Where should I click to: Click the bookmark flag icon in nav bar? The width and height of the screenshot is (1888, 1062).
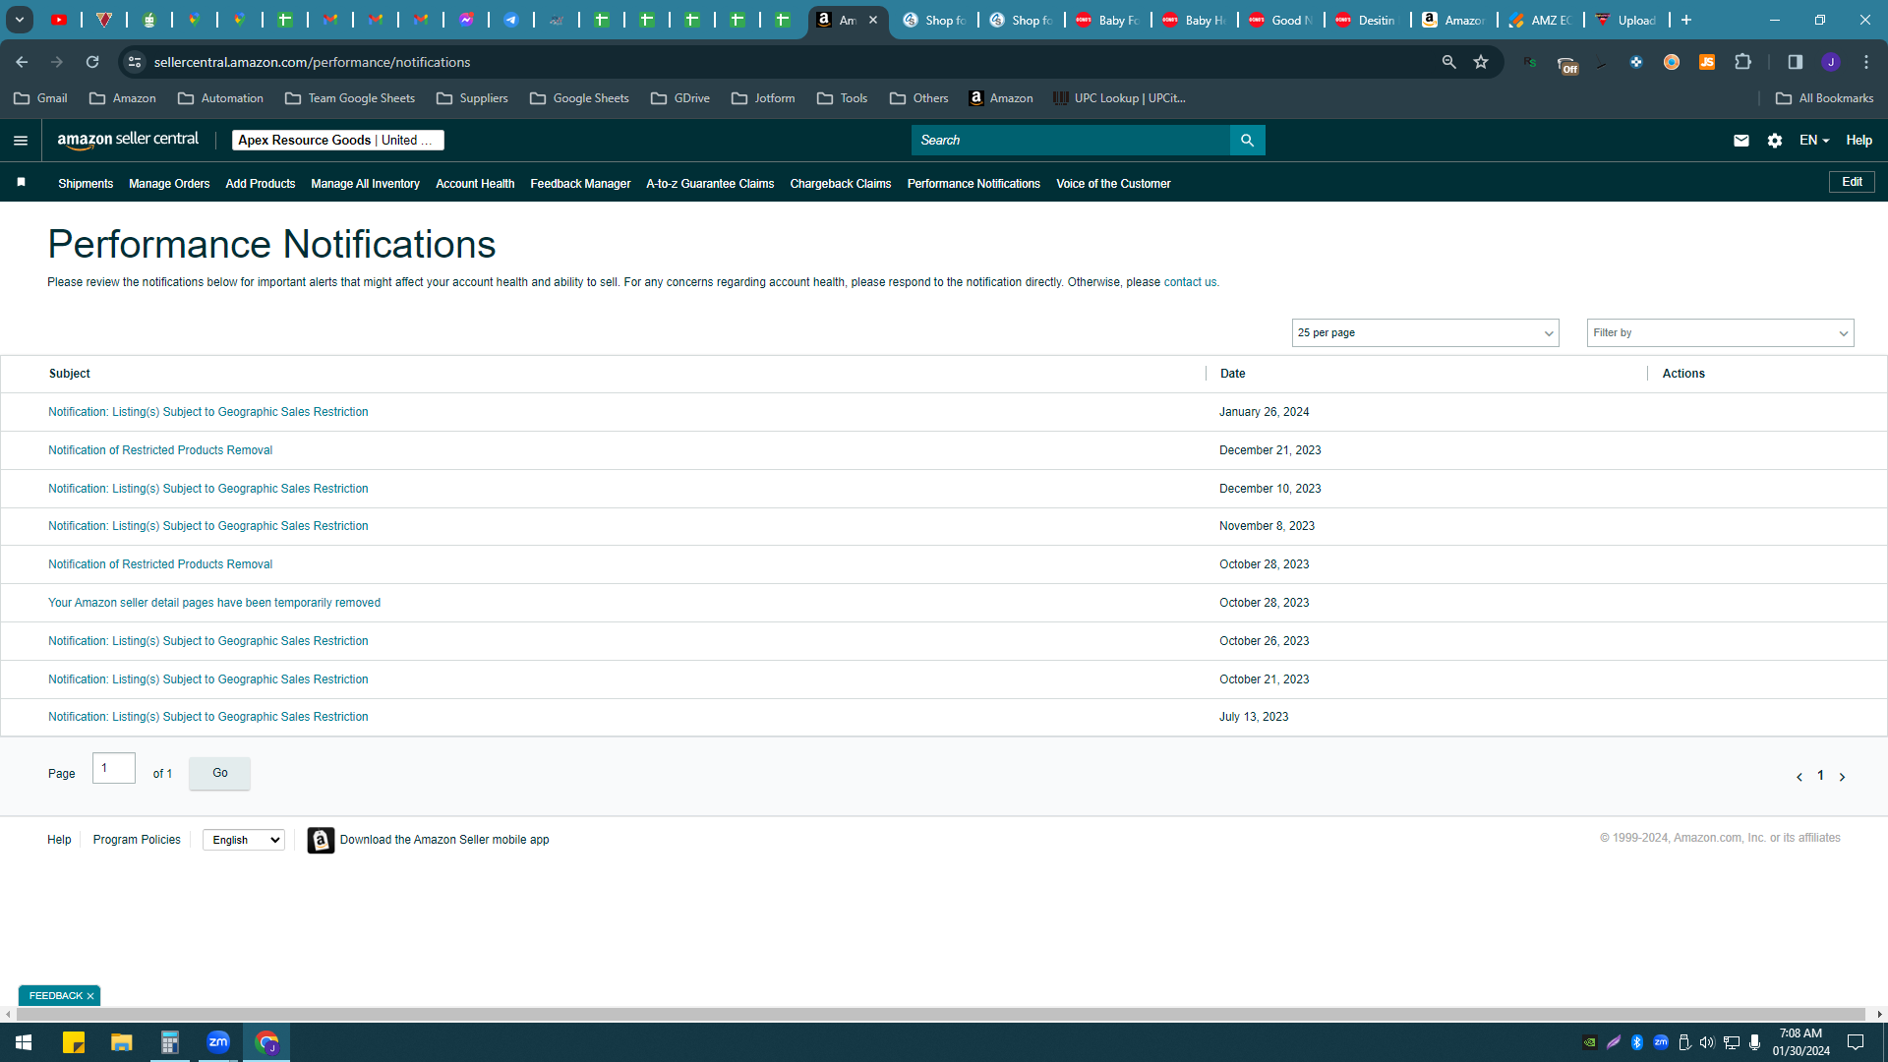tap(22, 183)
